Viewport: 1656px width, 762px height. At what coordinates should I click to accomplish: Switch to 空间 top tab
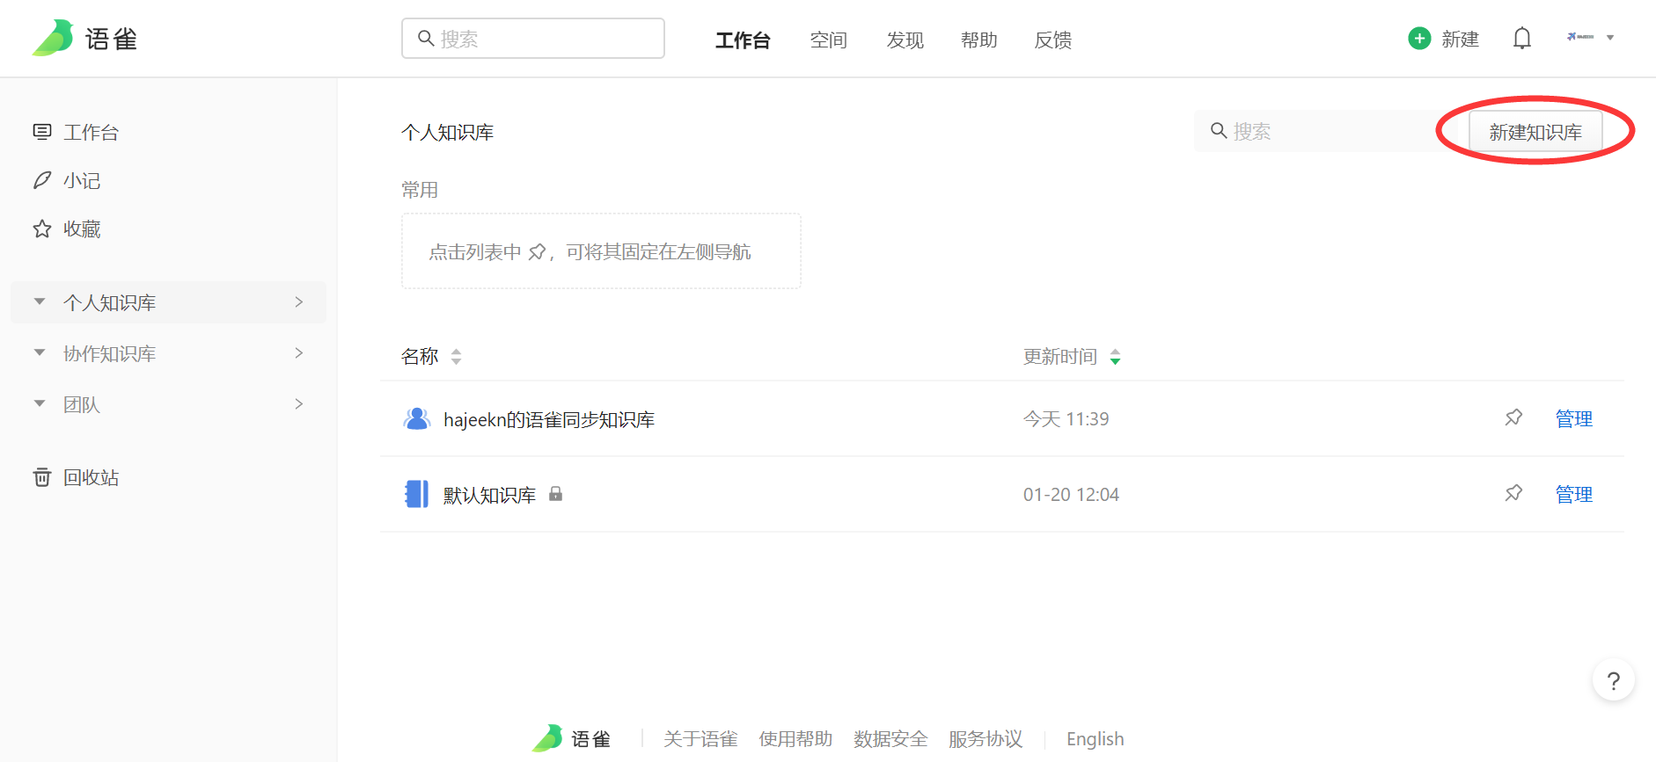[x=828, y=40]
